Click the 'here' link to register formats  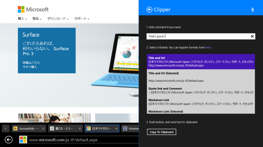click(208, 47)
